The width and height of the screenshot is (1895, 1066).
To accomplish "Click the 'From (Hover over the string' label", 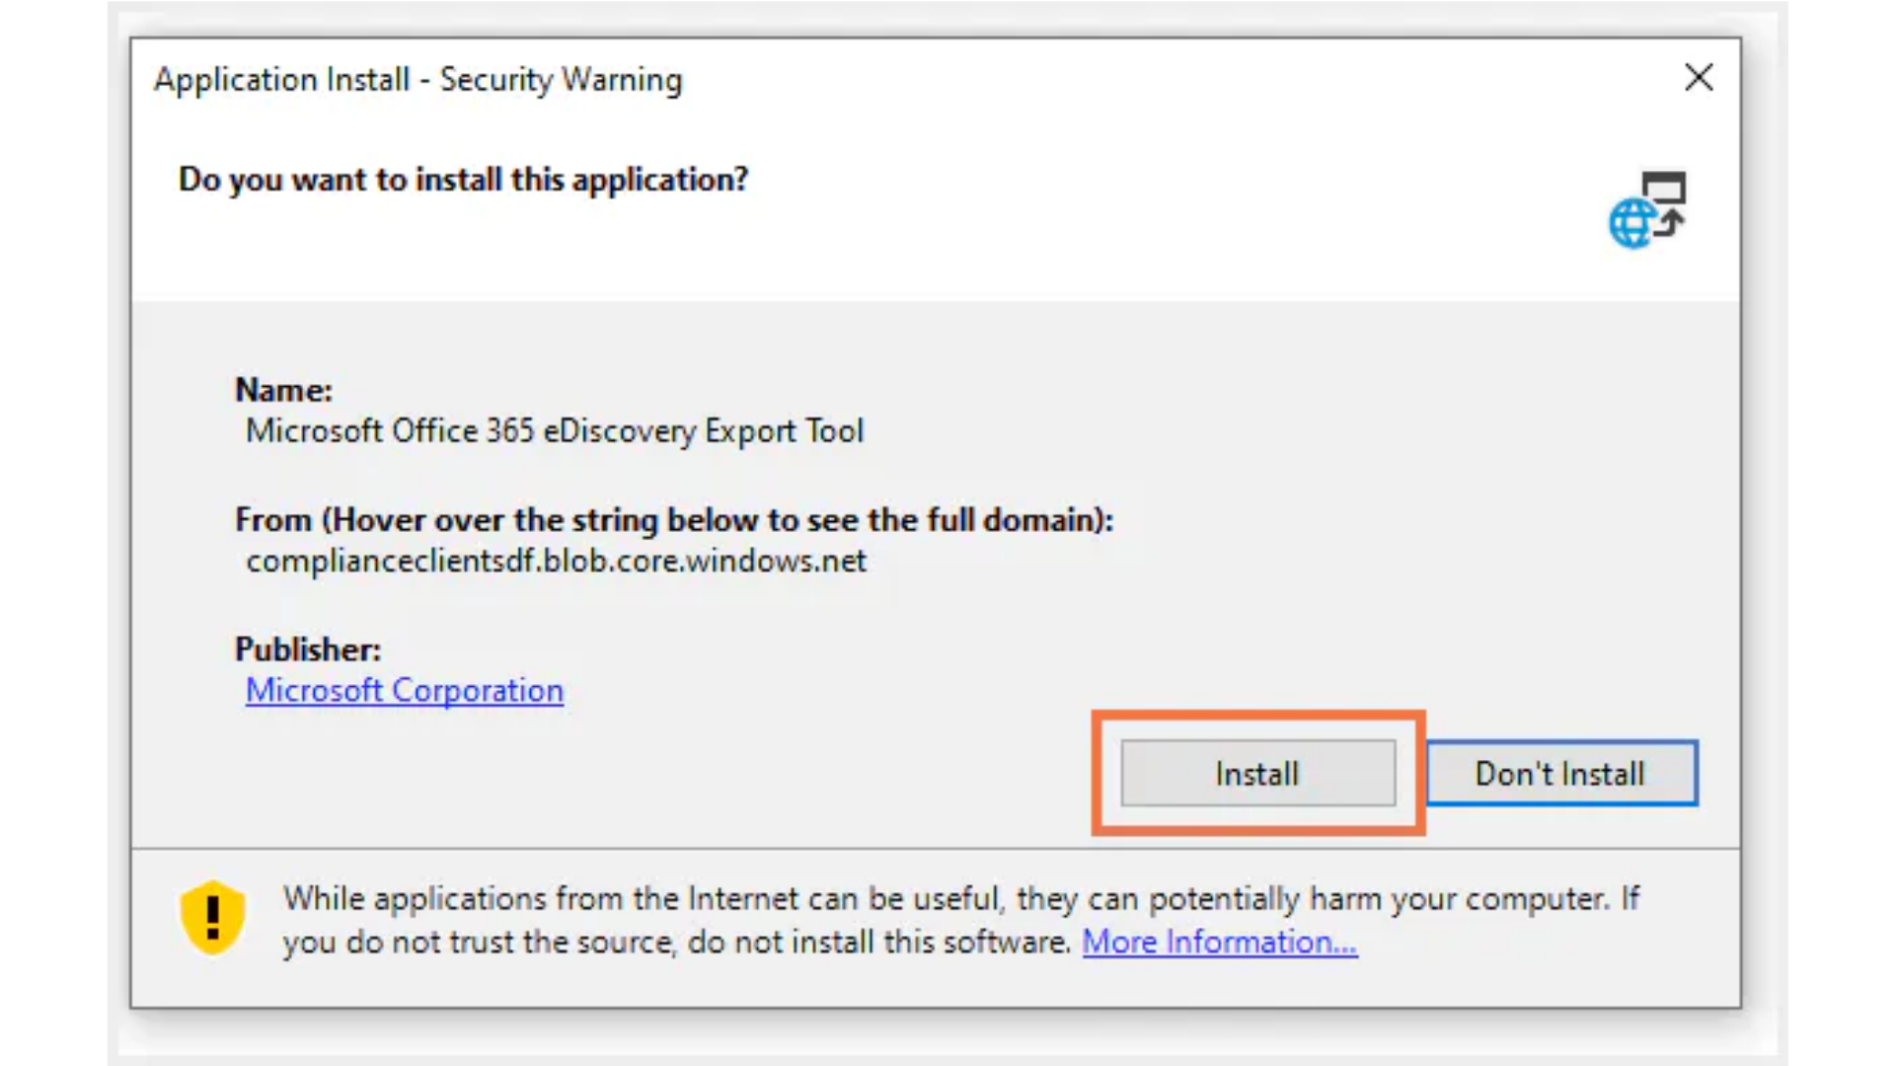I will click(x=673, y=520).
